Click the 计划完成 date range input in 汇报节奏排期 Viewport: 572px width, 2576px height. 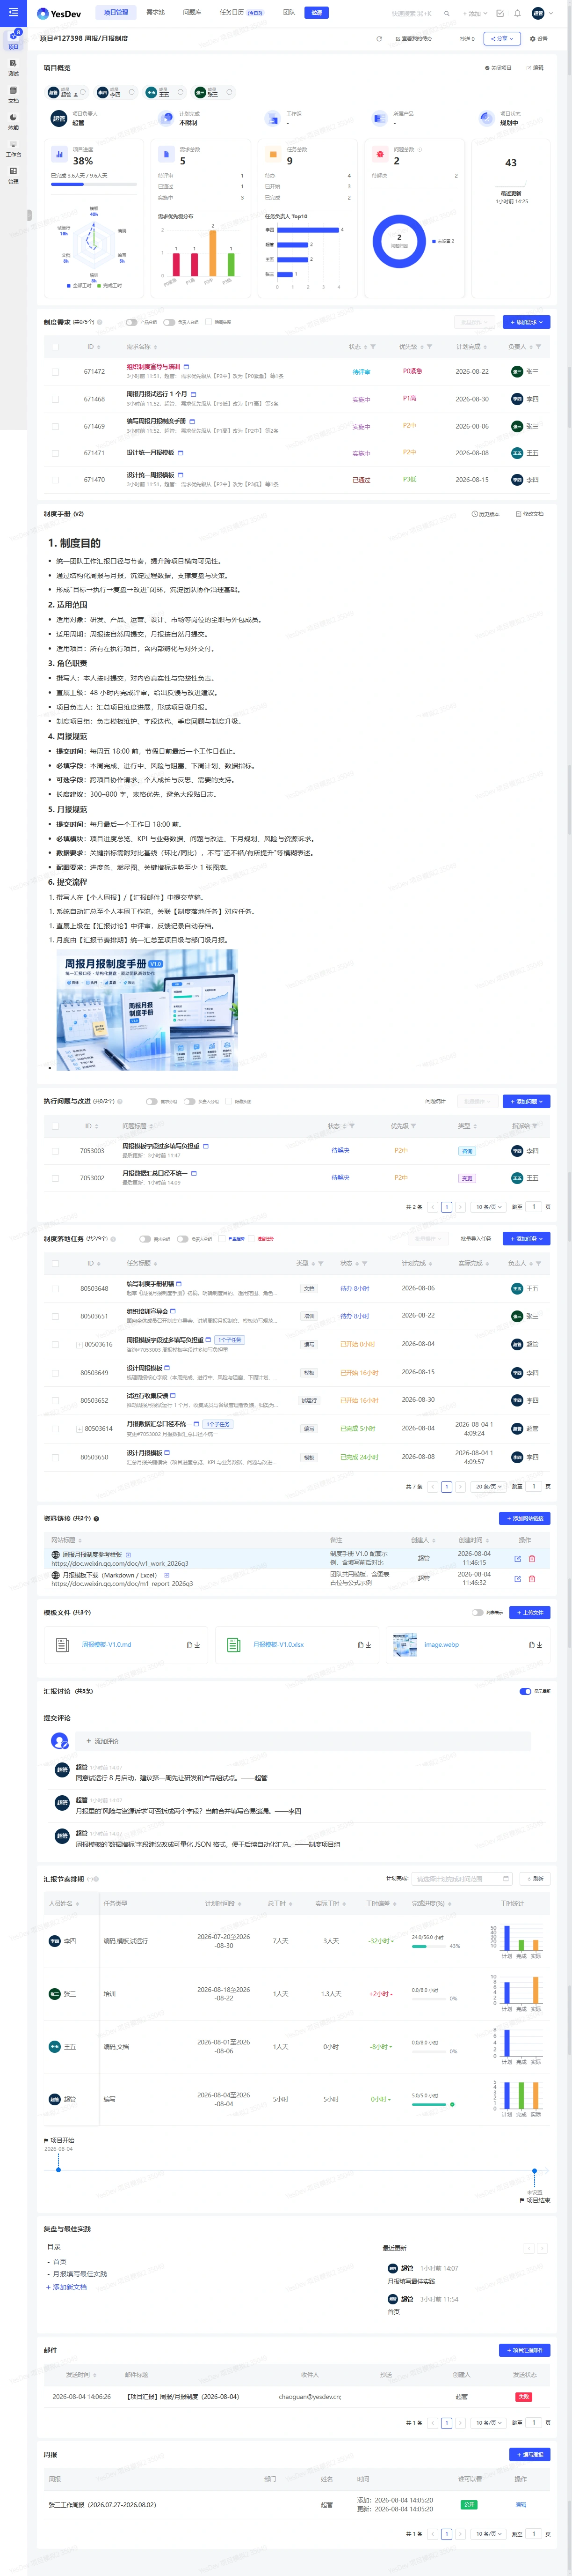pyautogui.click(x=463, y=1878)
